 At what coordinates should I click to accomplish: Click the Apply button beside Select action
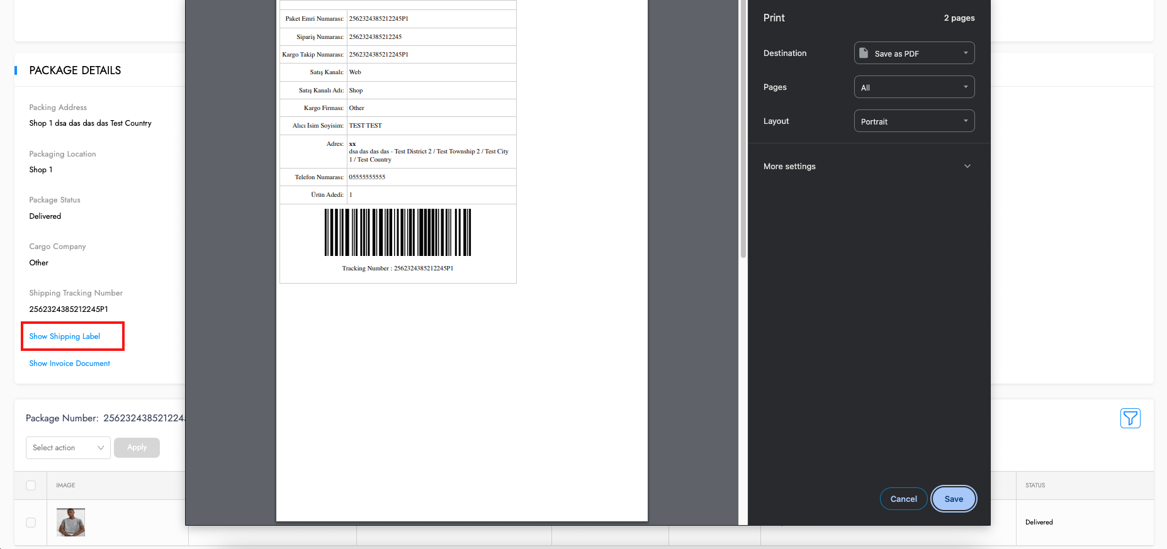[x=137, y=448]
